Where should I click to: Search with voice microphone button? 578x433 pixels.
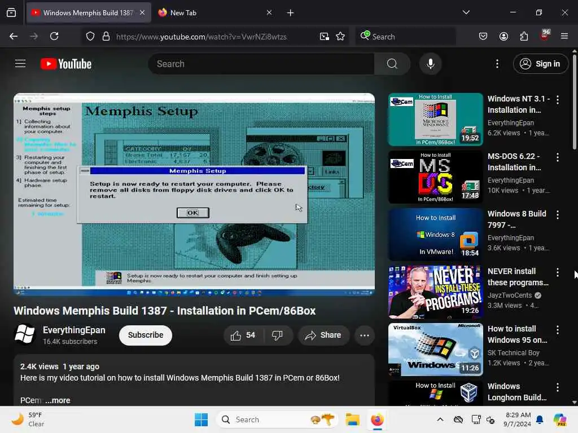430,64
